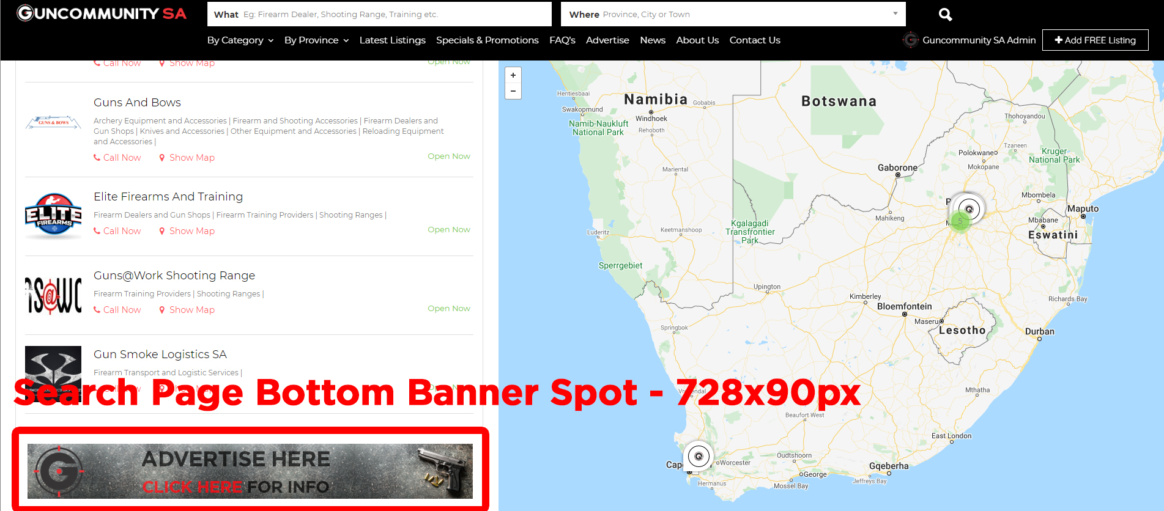Image resolution: width=1164 pixels, height=511 pixels.
Task: Expand the By Category dropdown menu
Action: [240, 40]
